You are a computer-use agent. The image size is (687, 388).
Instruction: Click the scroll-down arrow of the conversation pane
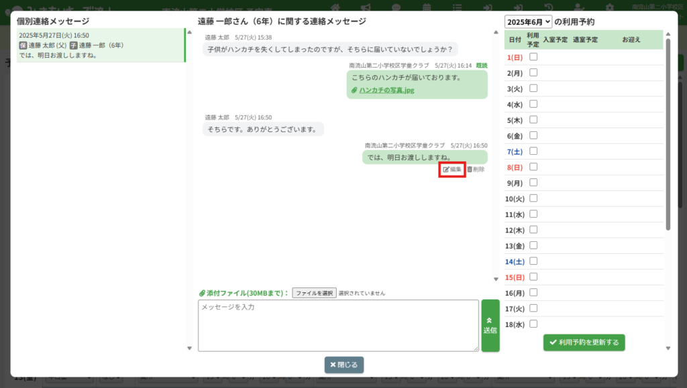[496, 279]
